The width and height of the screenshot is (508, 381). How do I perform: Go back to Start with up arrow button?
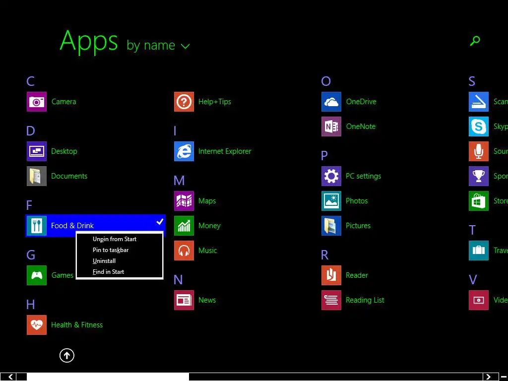[67, 355]
